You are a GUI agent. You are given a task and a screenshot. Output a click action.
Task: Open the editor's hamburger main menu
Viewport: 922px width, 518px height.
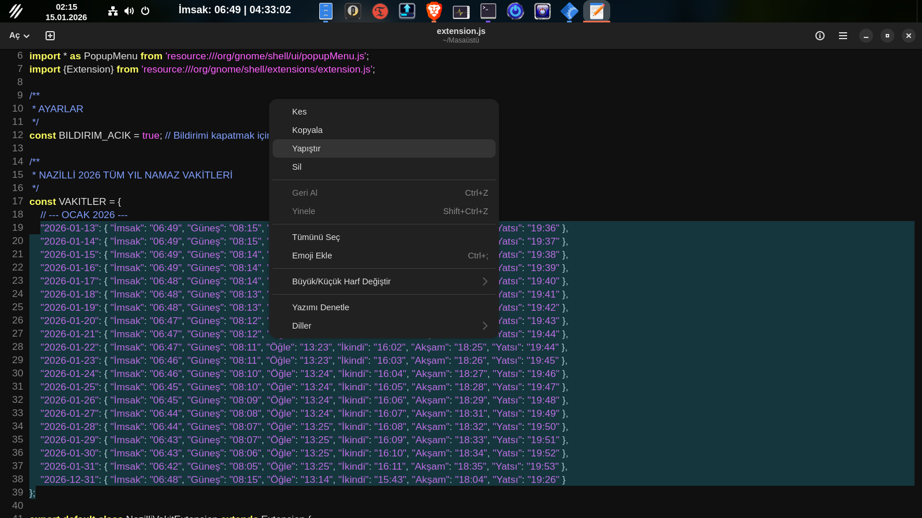point(842,36)
